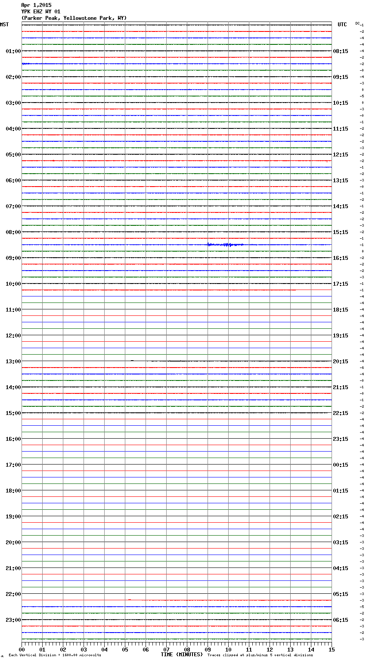
Task: Click the "03:00" MST time label
Action: [13, 103]
